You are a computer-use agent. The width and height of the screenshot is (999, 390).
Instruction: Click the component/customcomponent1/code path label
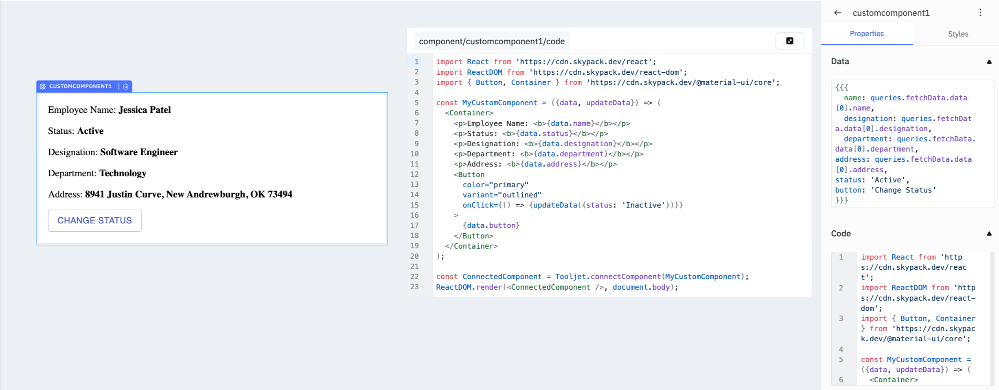coord(491,41)
